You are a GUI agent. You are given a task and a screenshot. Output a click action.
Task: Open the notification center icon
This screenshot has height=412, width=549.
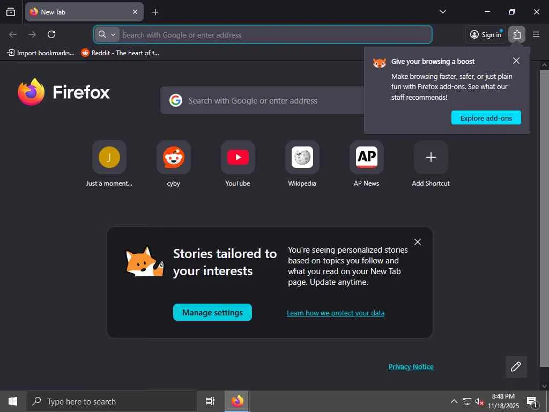coord(531,401)
